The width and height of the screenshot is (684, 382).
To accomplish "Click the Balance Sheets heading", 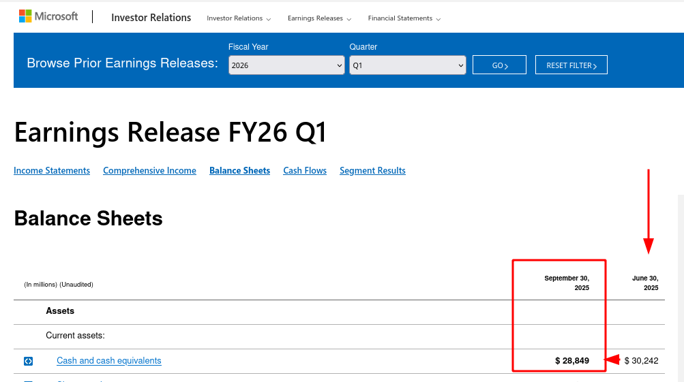I will click(88, 218).
